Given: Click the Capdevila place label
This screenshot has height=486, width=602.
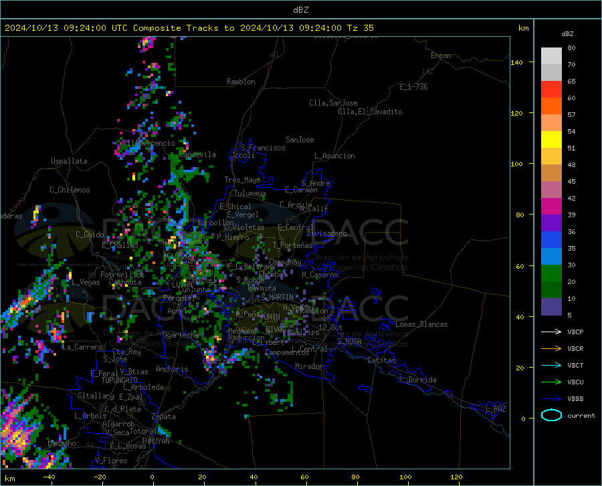Looking at the screenshot, I should [x=197, y=154].
